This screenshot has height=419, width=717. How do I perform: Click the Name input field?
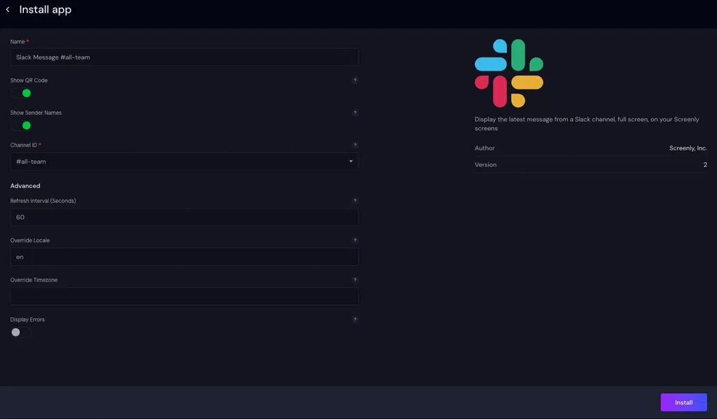tap(184, 57)
